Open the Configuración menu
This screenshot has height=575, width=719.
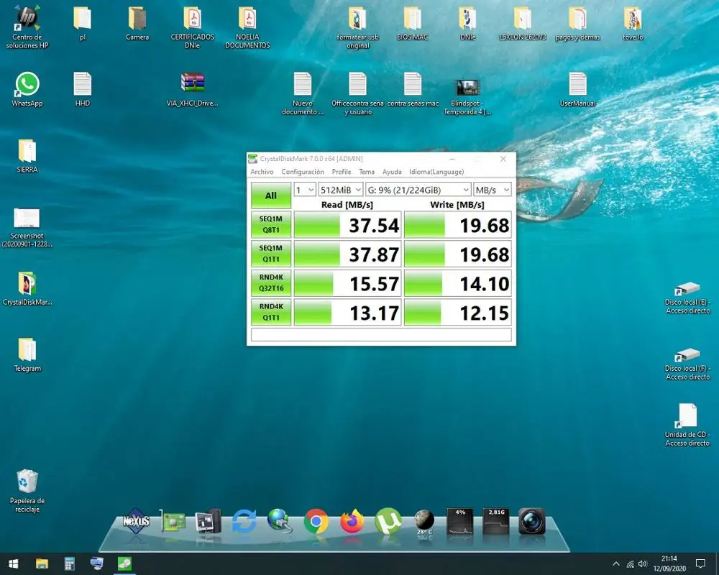point(303,172)
